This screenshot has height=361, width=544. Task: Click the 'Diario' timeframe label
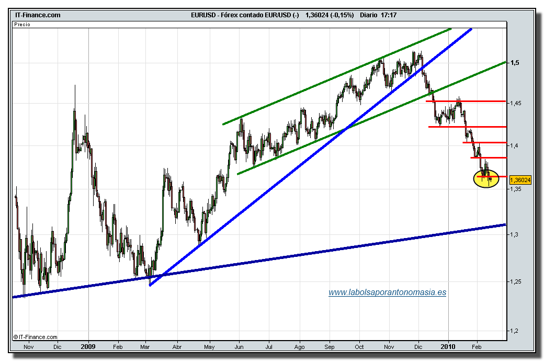point(368,15)
